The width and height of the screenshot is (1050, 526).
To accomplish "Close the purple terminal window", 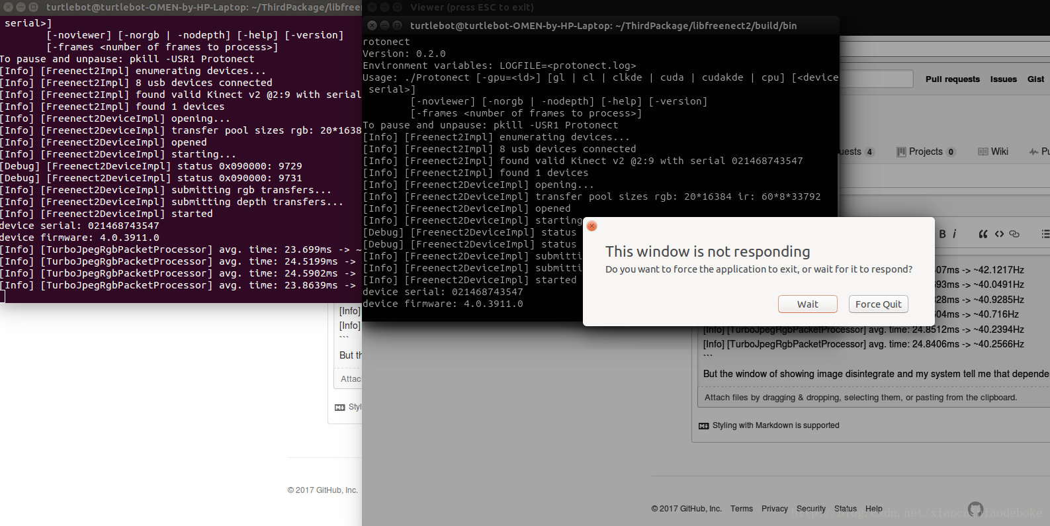I will click(x=9, y=7).
